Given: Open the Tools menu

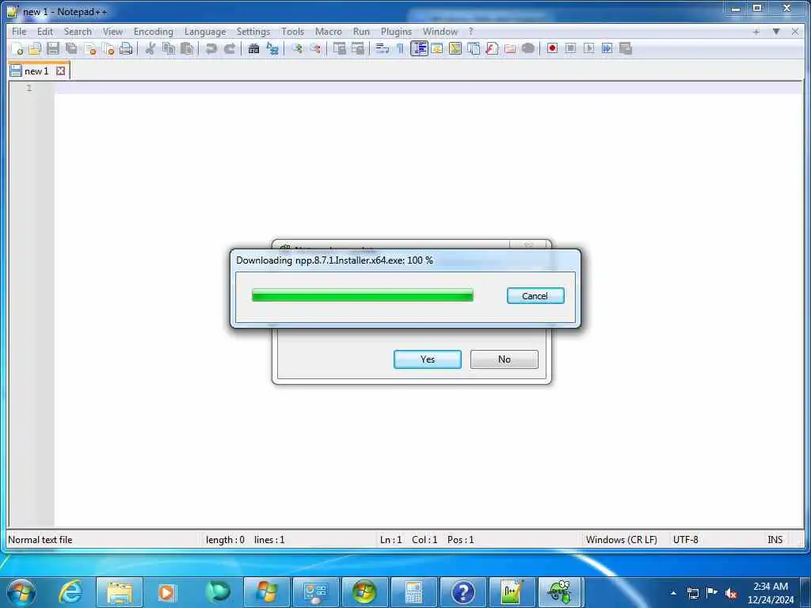Looking at the screenshot, I should [292, 32].
